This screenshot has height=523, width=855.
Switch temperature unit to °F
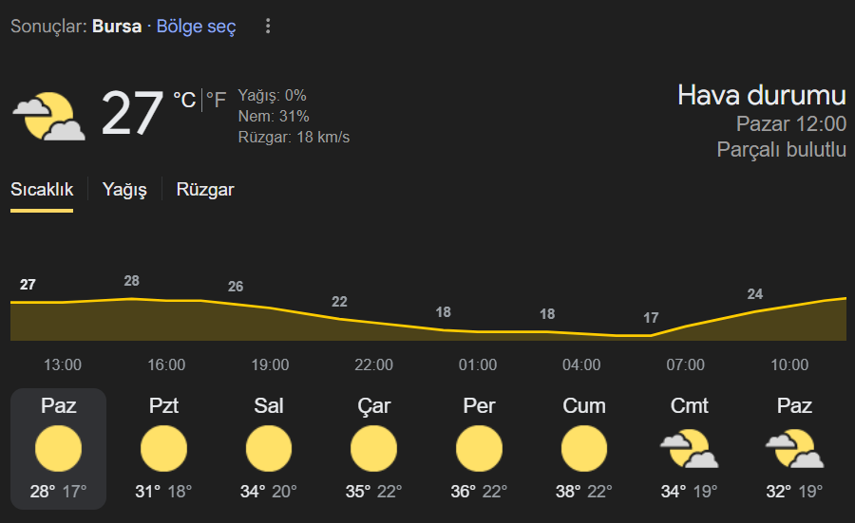[x=216, y=101]
